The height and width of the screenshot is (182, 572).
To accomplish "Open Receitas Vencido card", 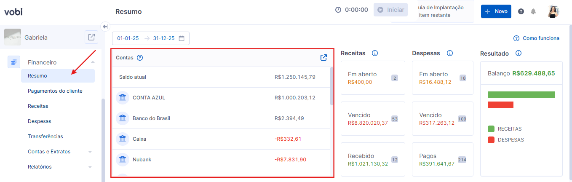I will pos(373,118).
